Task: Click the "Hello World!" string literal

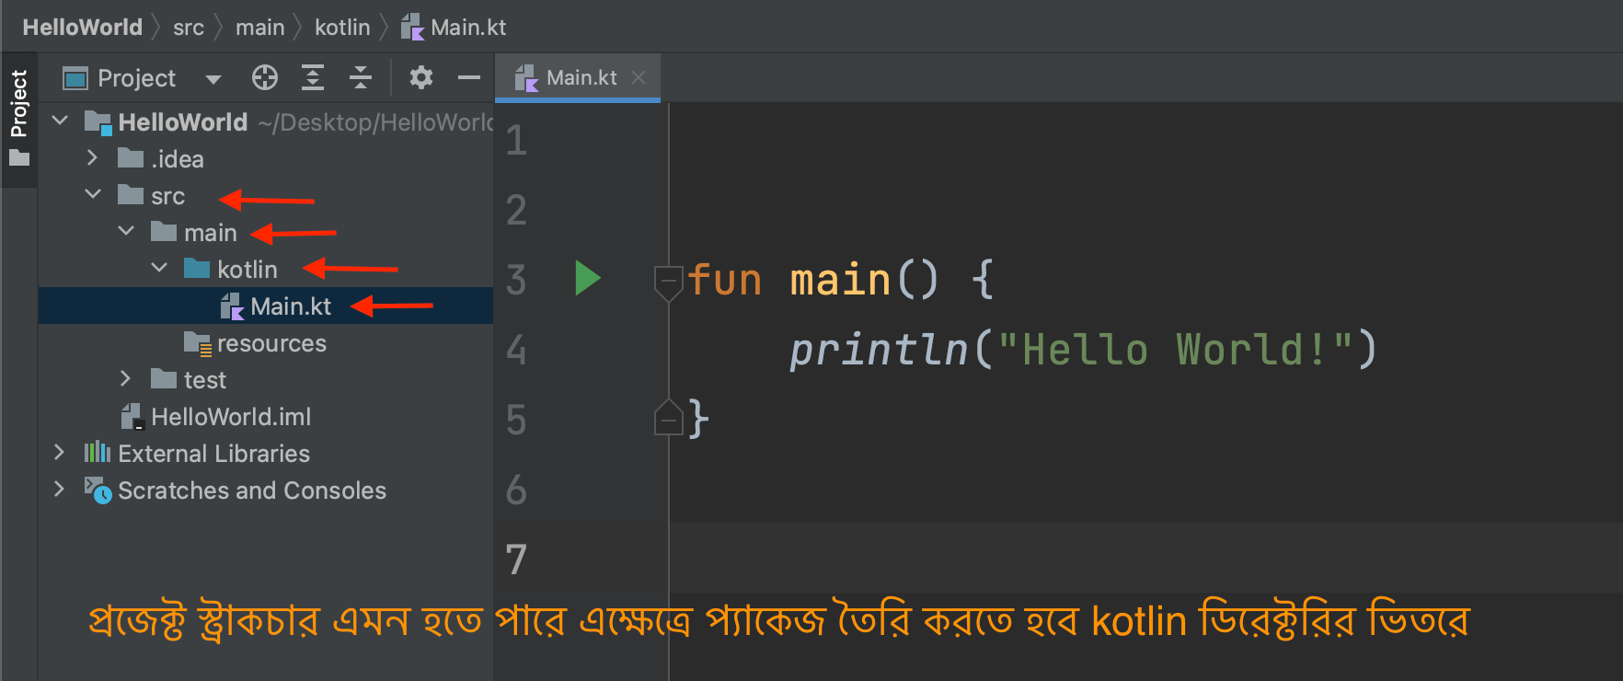Action: pyautogui.click(x=1175, y=351)
